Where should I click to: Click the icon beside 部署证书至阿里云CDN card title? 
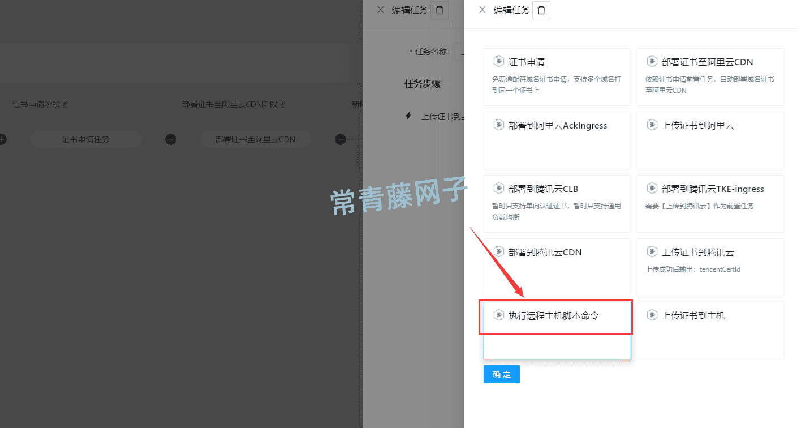pos(652,61)
